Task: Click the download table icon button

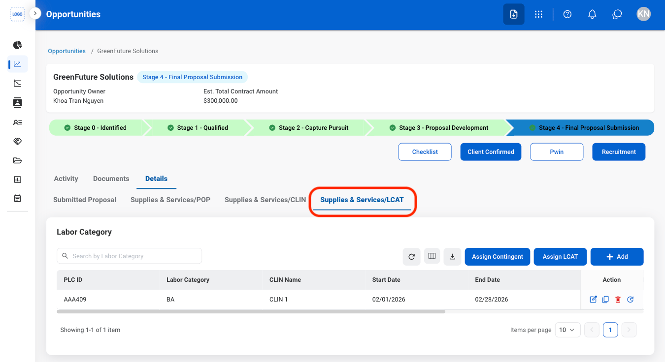Action: [452, 256]
